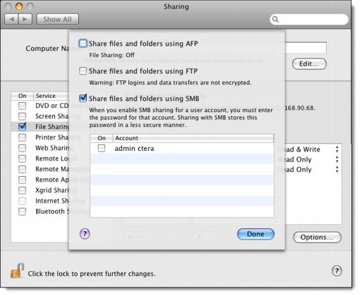Select File Sharing in the service list
360x295 pixels.
(40, 126)
